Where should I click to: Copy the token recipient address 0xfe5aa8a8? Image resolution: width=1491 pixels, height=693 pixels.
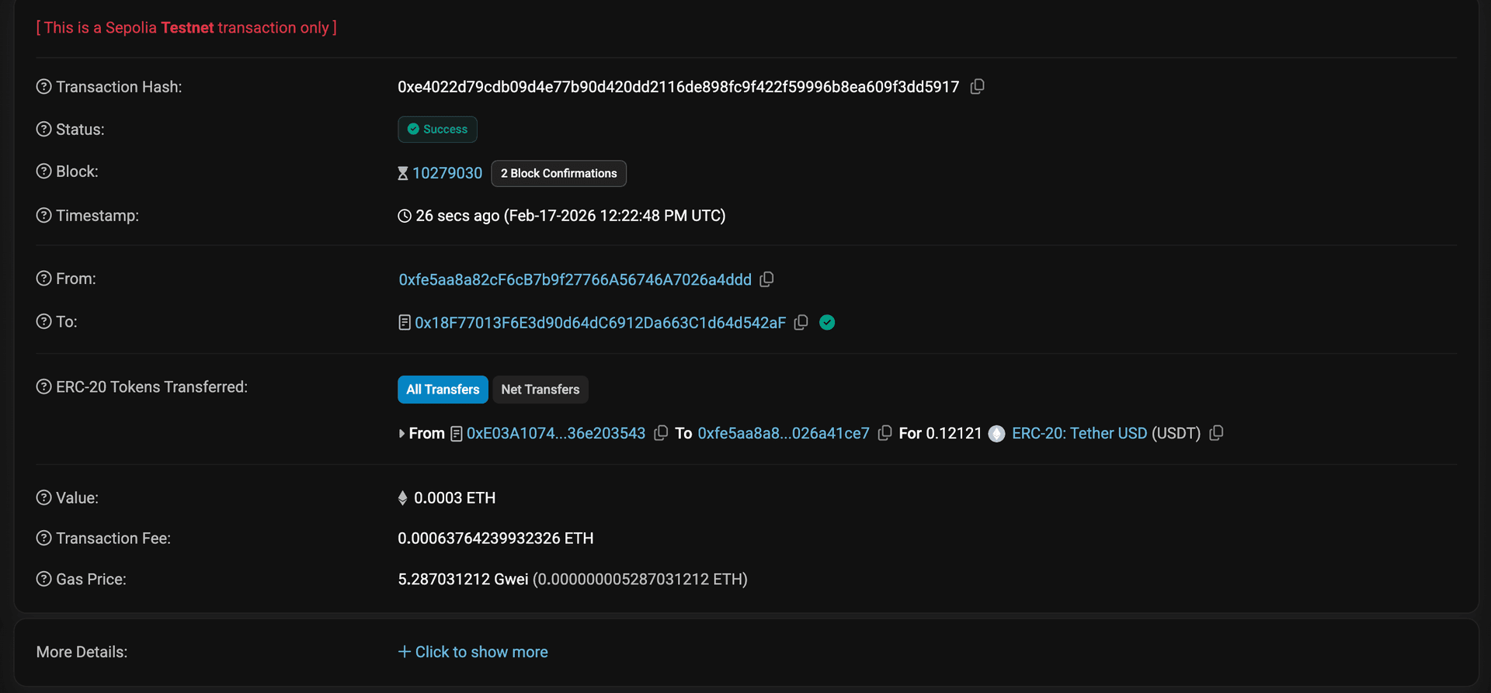pos(885,433)
